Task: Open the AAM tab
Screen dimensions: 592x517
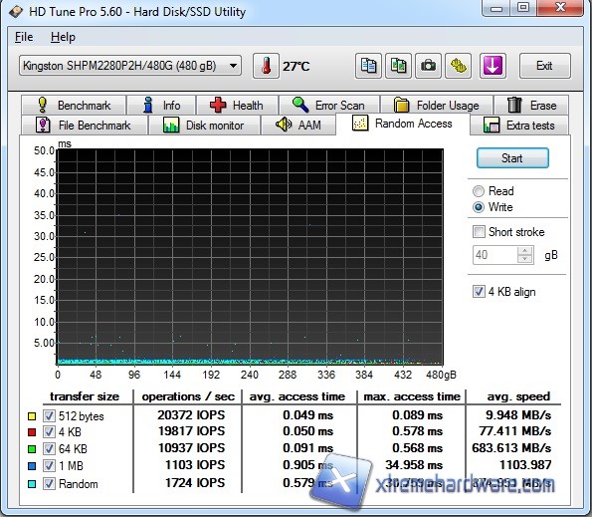Action: click(298, 126)
